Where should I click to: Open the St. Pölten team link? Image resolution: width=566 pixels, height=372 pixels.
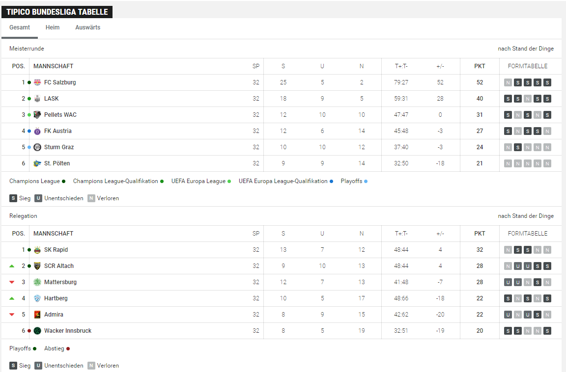point(57,163)
